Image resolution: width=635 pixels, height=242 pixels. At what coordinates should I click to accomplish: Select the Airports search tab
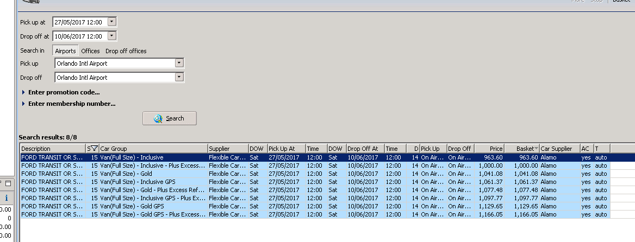pyautogui.click(x=65, y=51)
